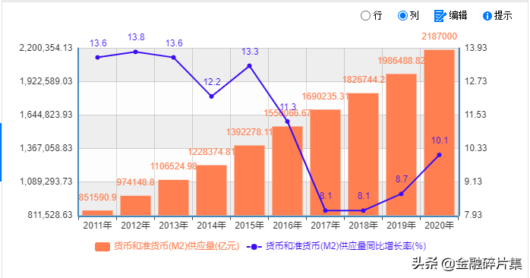Click the 2017年 line point 8.1
The height and width of the screenshot is (278, 530).
pos(326,210)
